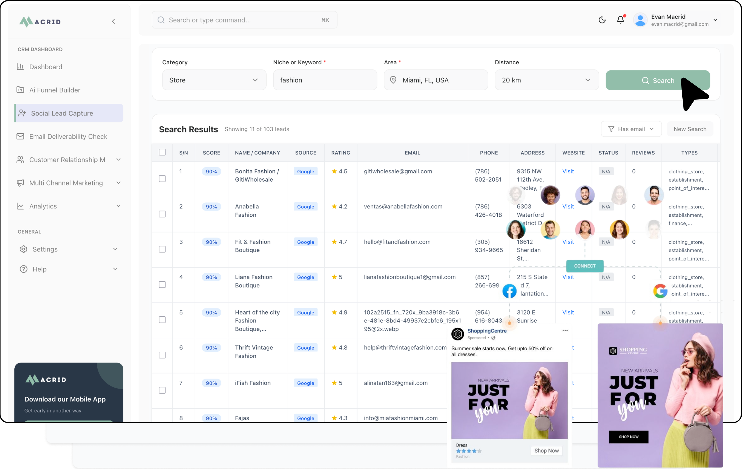Click the New Search button
The image size is (742, 469).
point(690,129)
